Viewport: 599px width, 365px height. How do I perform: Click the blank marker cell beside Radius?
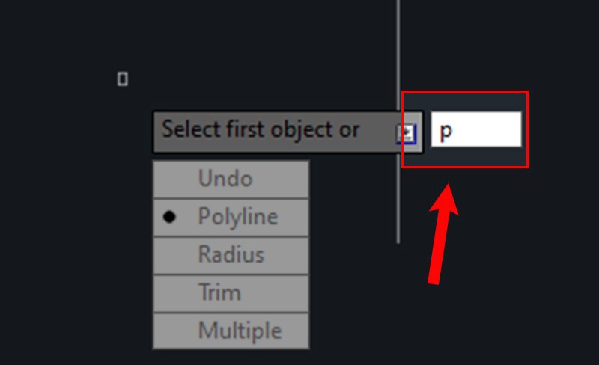[x=170, y=255]
